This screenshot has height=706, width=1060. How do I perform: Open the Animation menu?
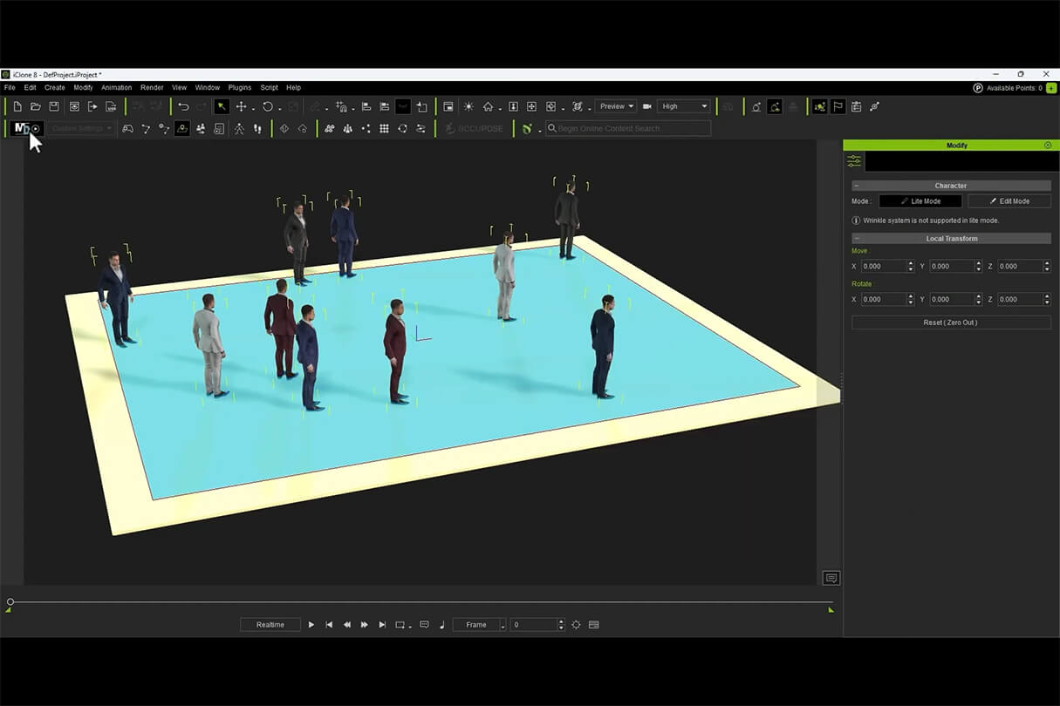coord(116,88)
